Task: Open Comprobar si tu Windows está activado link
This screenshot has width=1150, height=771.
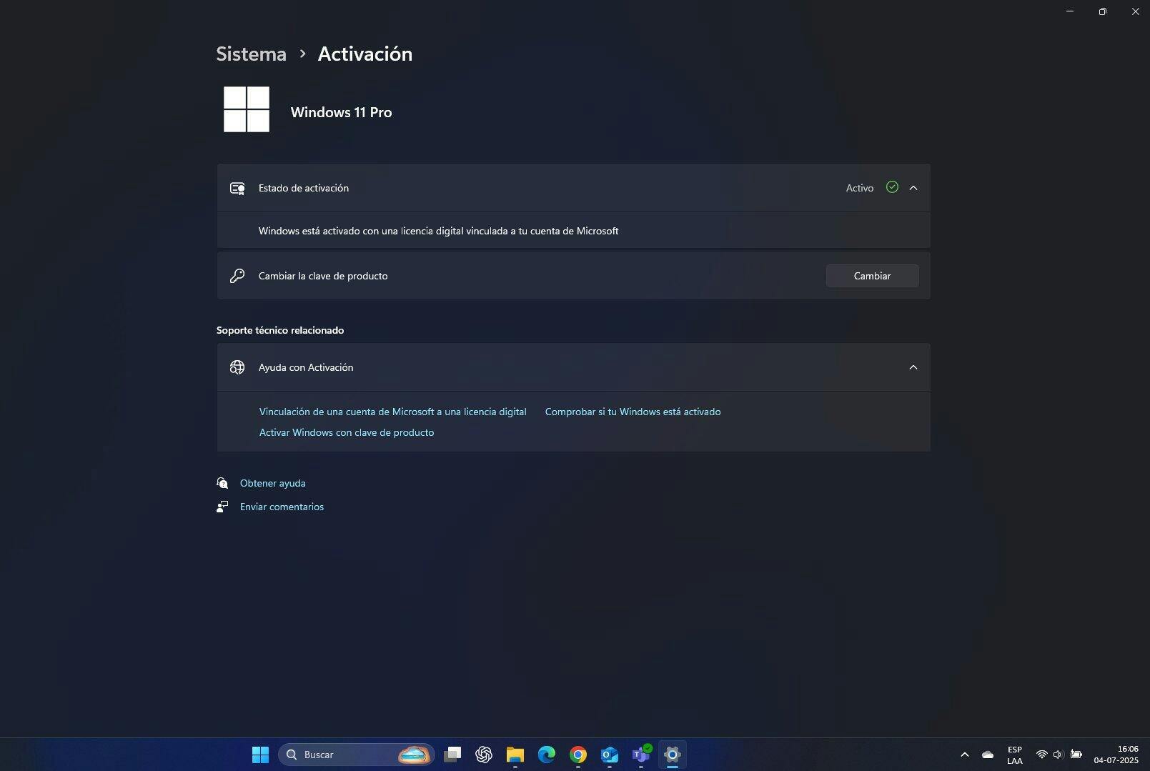Action: coord(633,412)
